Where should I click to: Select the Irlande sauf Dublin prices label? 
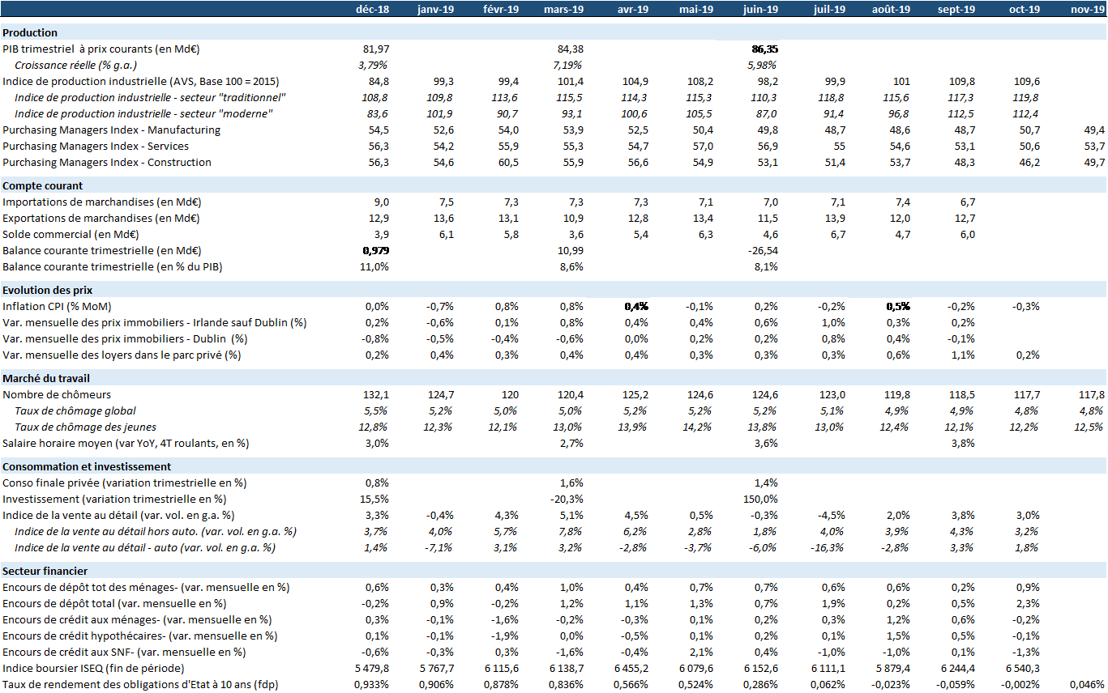pos(154,322)
